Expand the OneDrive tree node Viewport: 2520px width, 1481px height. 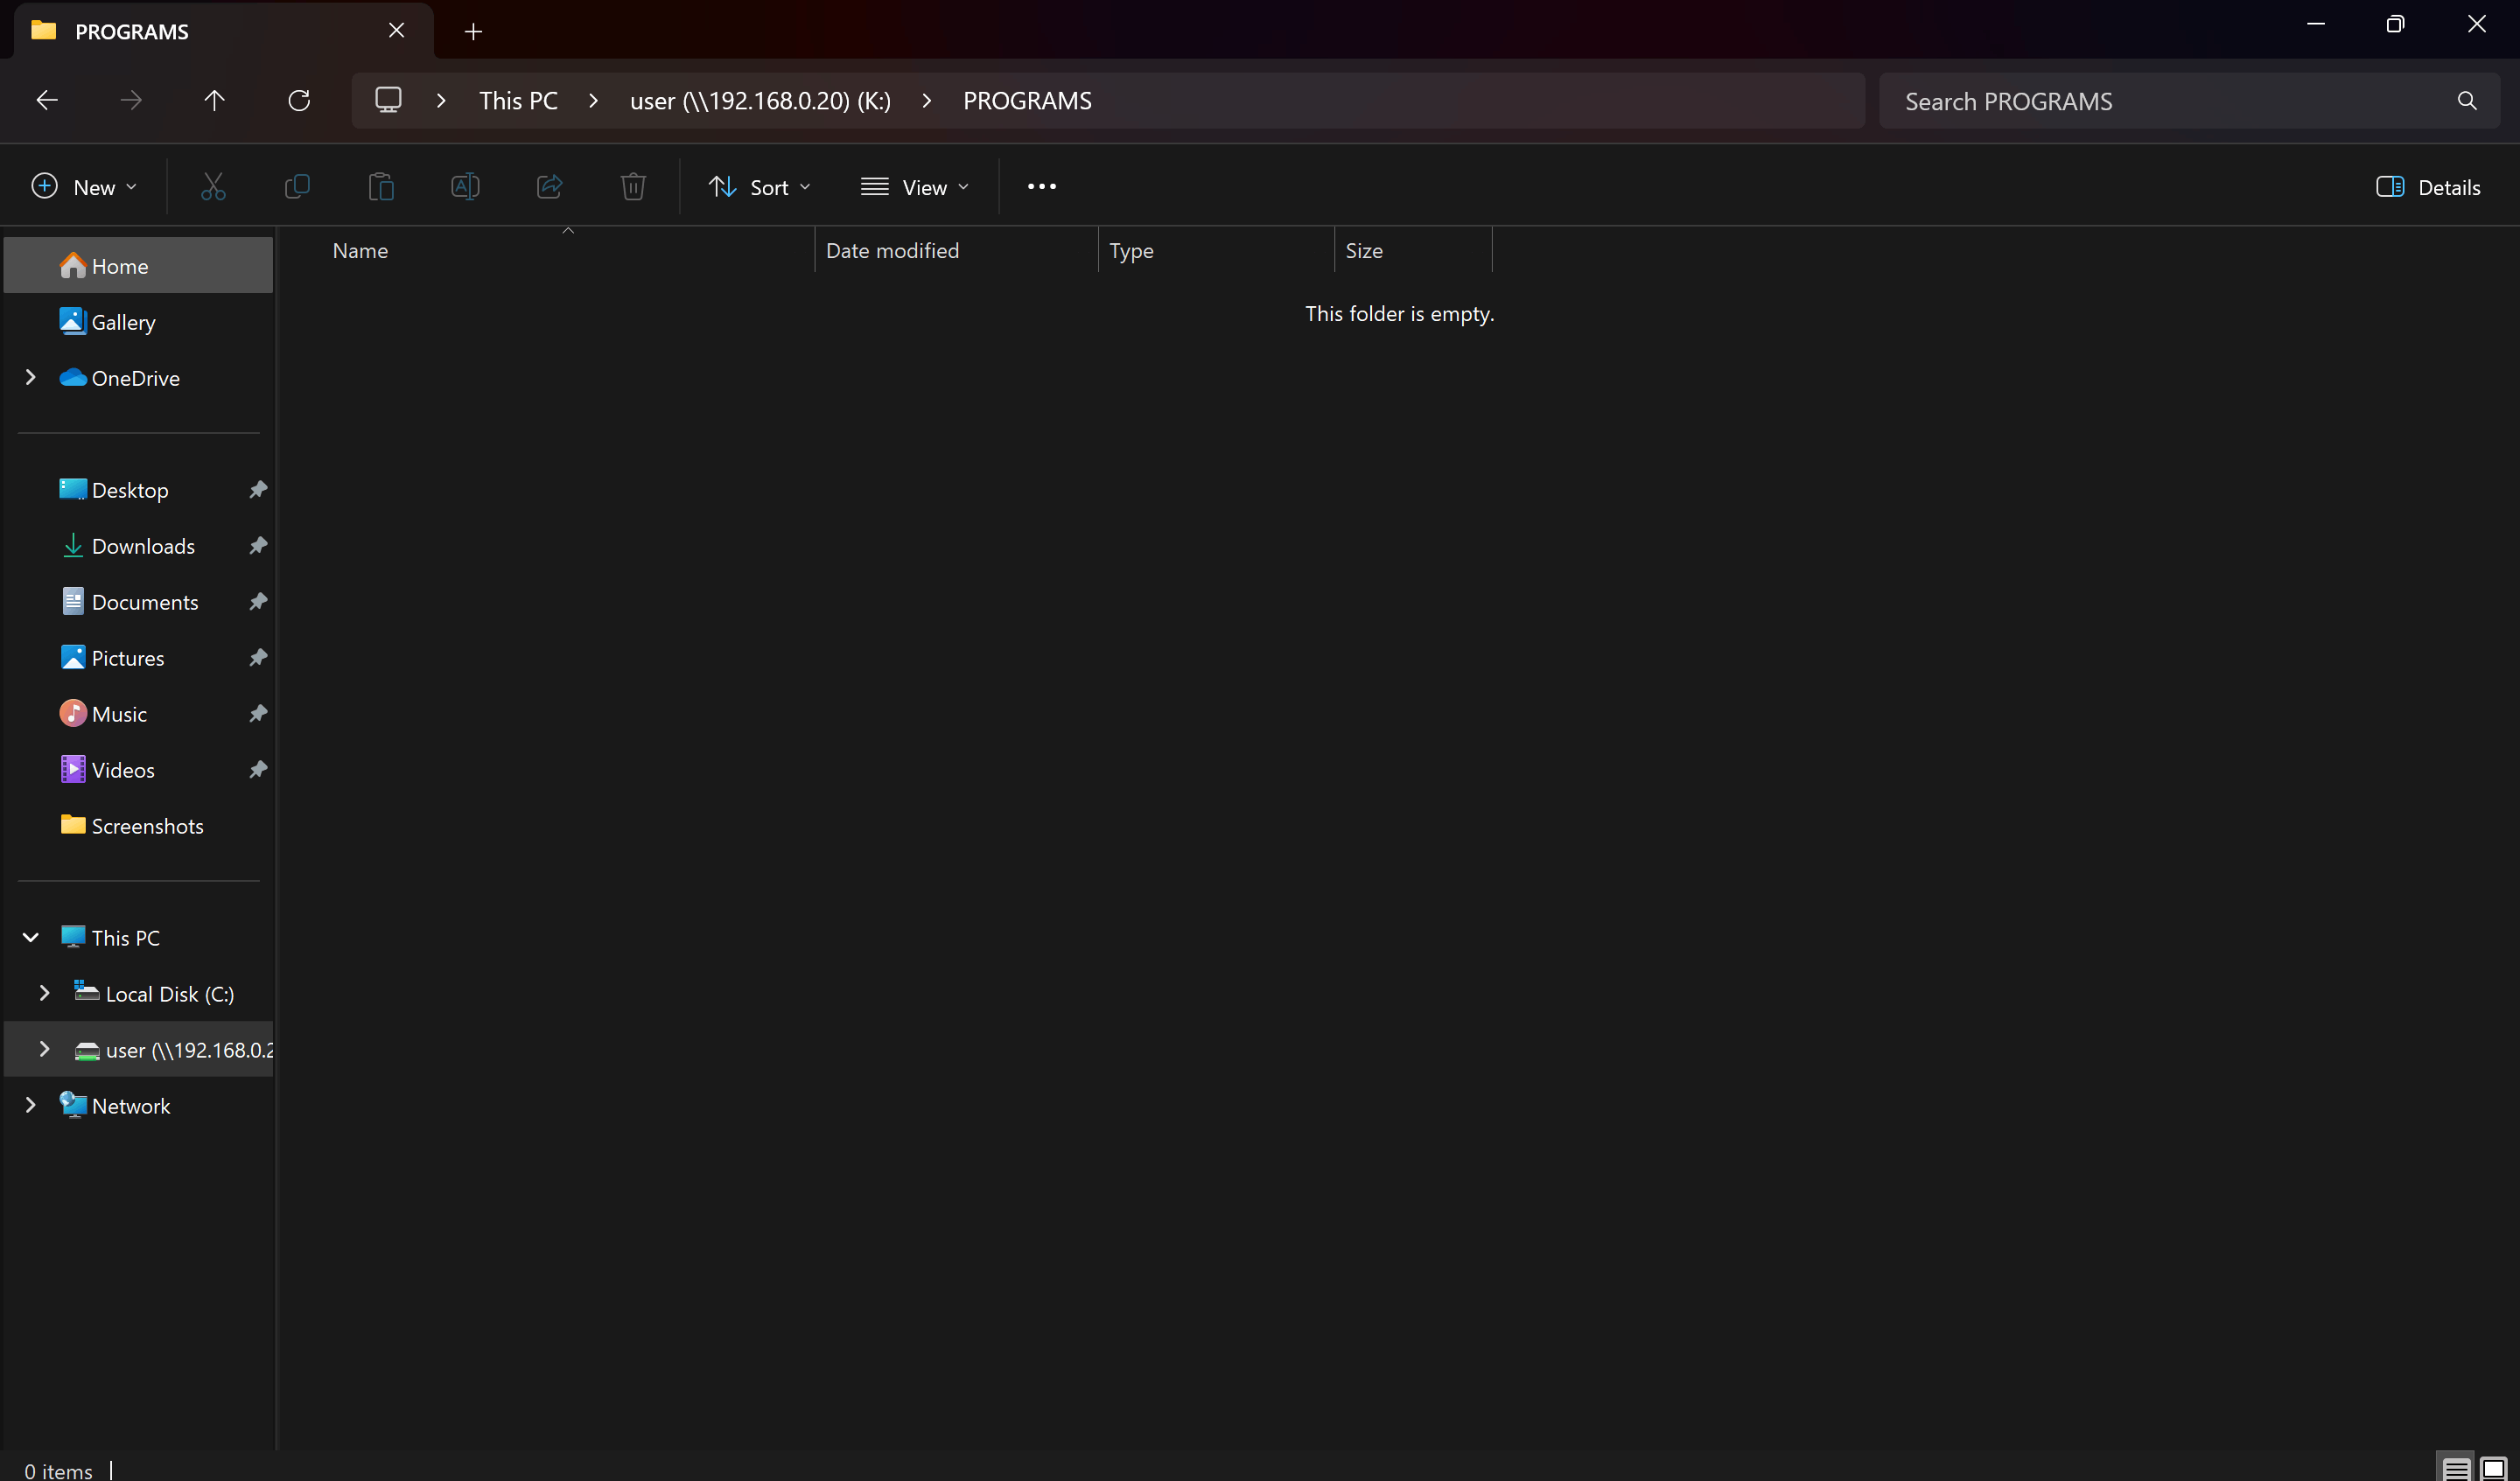tap(30, 378)
